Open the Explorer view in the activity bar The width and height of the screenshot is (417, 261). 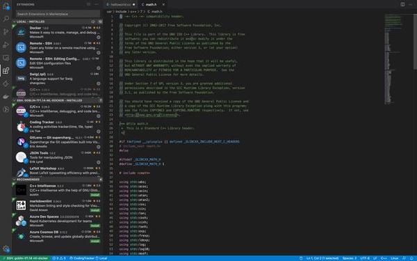pos(6,6)
